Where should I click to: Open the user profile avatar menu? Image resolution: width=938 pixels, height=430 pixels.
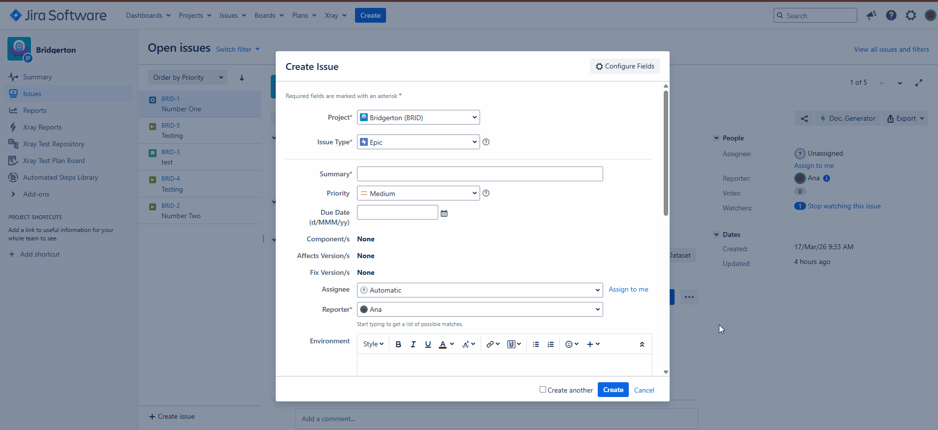pos(930,15)
